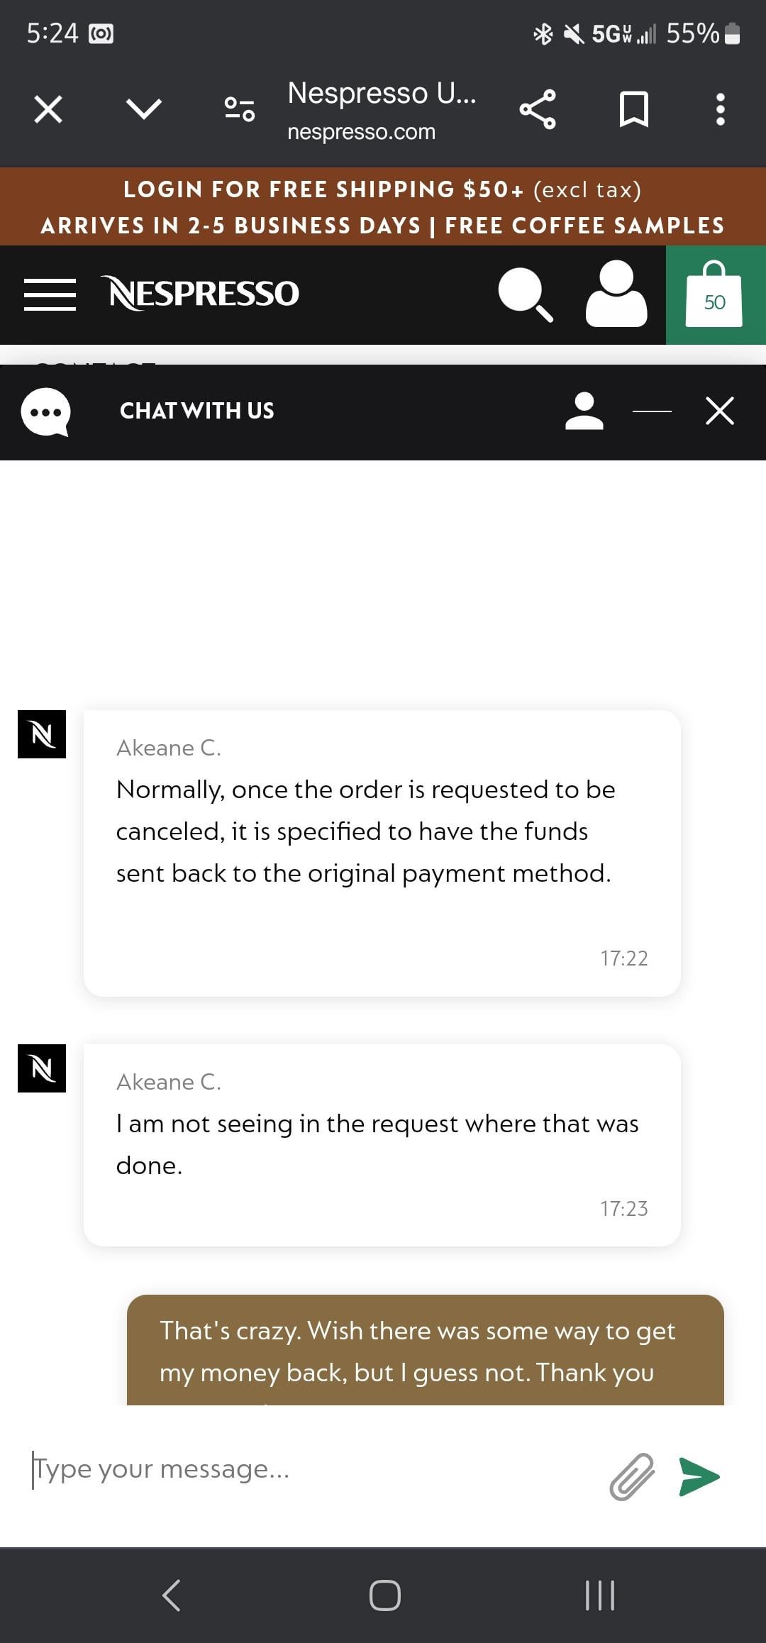Open the Nespresso hamburger menu
766x1643 pixels.
(x=50, y=294)
